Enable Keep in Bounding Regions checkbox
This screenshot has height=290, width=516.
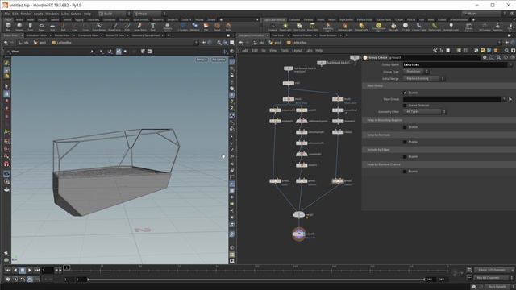[x=405, y=127]
